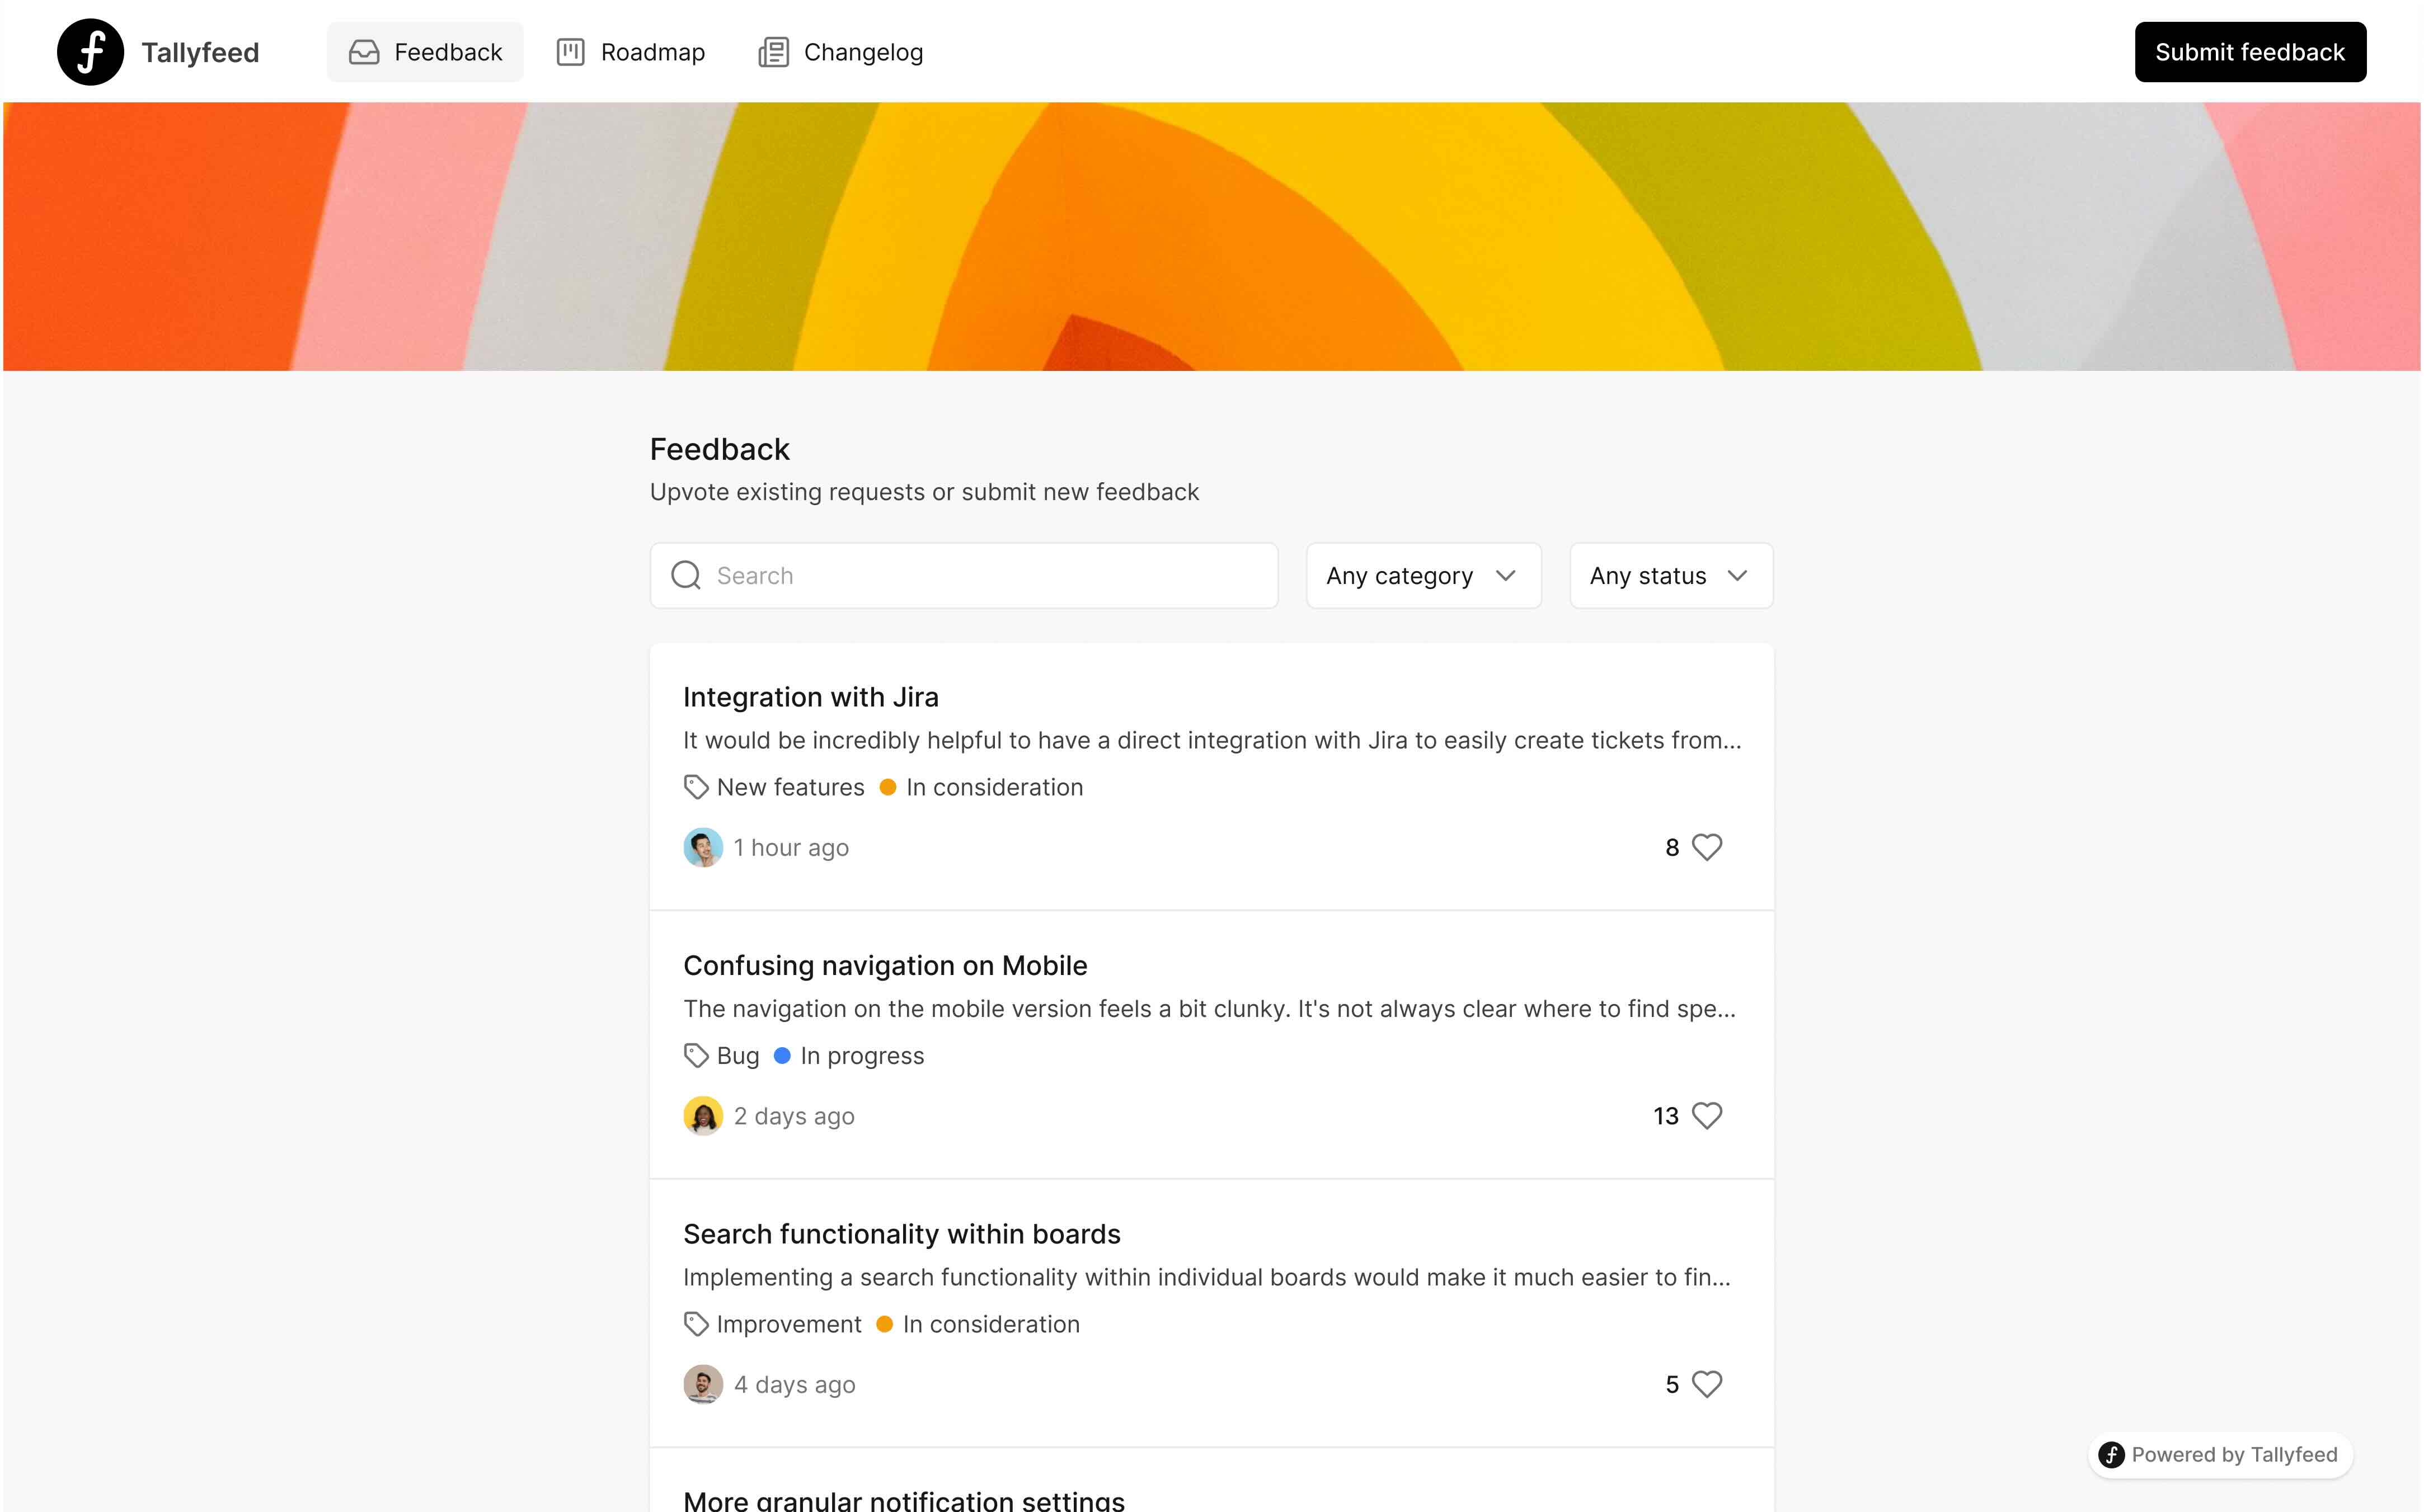Click the author avatar beside 4 days ago
2424x1512 pixels.
click(703, 1384)
